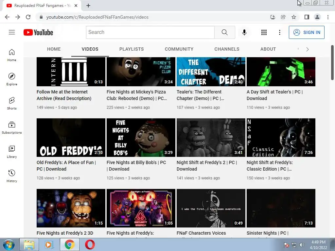The image size is (335, 251).
Task: Open the CHANNELS tab
Action: [227, 49]
